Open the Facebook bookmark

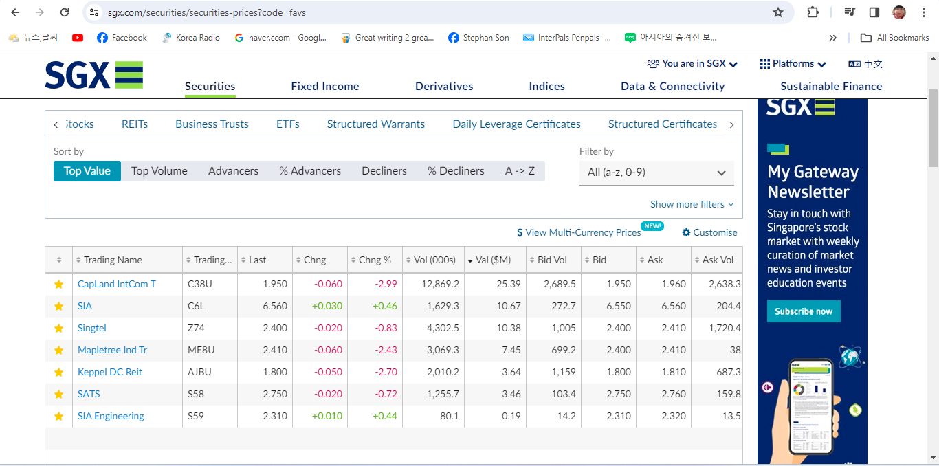pyautogui.click(x=122, y=38)
